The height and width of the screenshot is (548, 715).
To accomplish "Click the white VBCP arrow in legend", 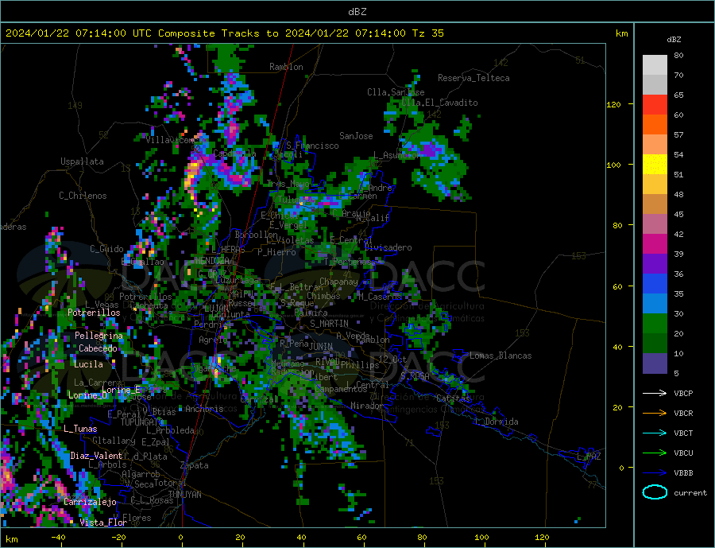I will pyautogui.click(x=655, y=393).
